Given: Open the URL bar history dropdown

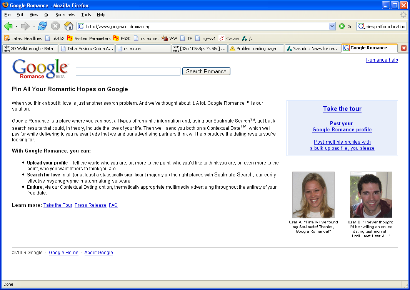Looking at the screenshot, I should click(332, 26).
